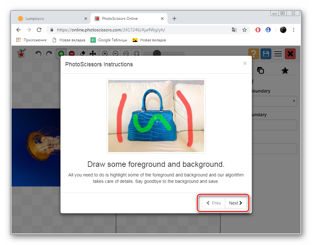This screenshot has height=245, width=312.
Task: Open help with the question mark button
Action: pos(254,54)
